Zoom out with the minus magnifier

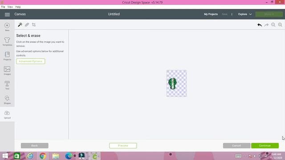click(273, 25)
